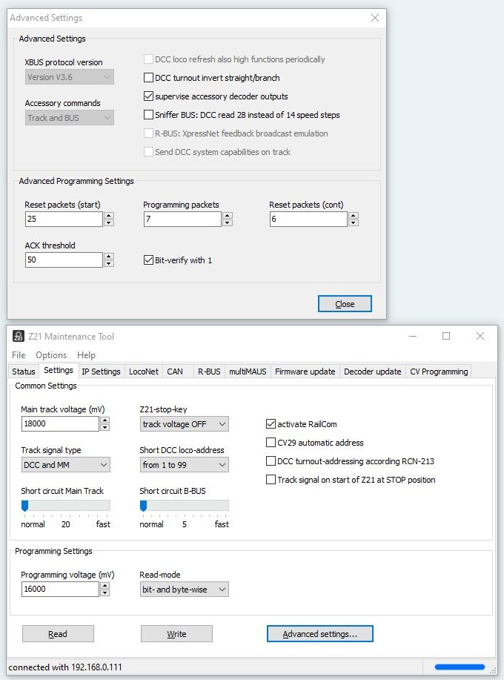Image resolution: width=504 pixels, height=680 pixels.
Task: Switch to the multiMAUS tab
Action: point(248,372)
